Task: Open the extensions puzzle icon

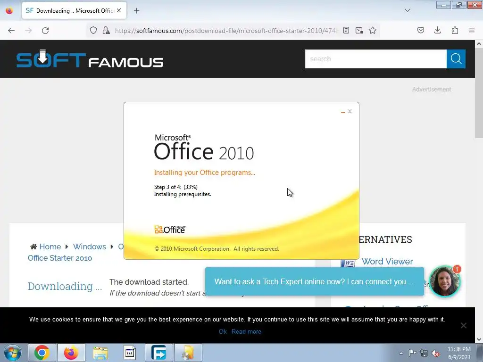Action: tap(455, 31)
